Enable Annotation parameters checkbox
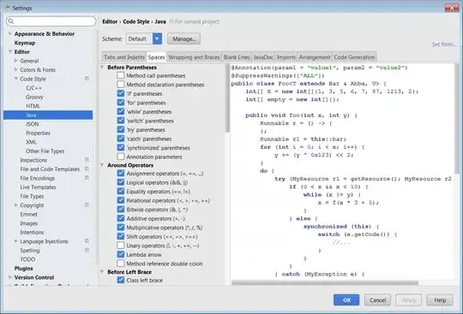The image size is (463, 314). [x=121, y=157]
